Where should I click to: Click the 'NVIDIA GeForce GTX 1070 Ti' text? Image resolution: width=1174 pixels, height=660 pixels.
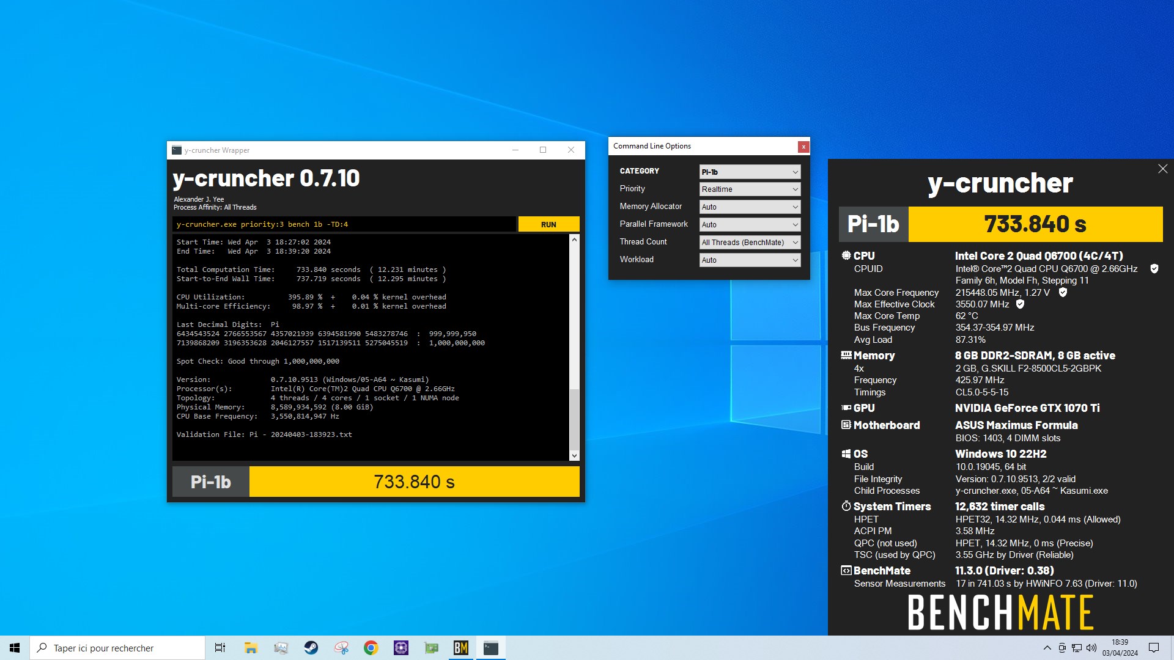tap(1027, 408)
